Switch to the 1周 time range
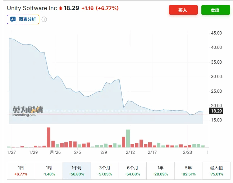 tap(49, 171)
